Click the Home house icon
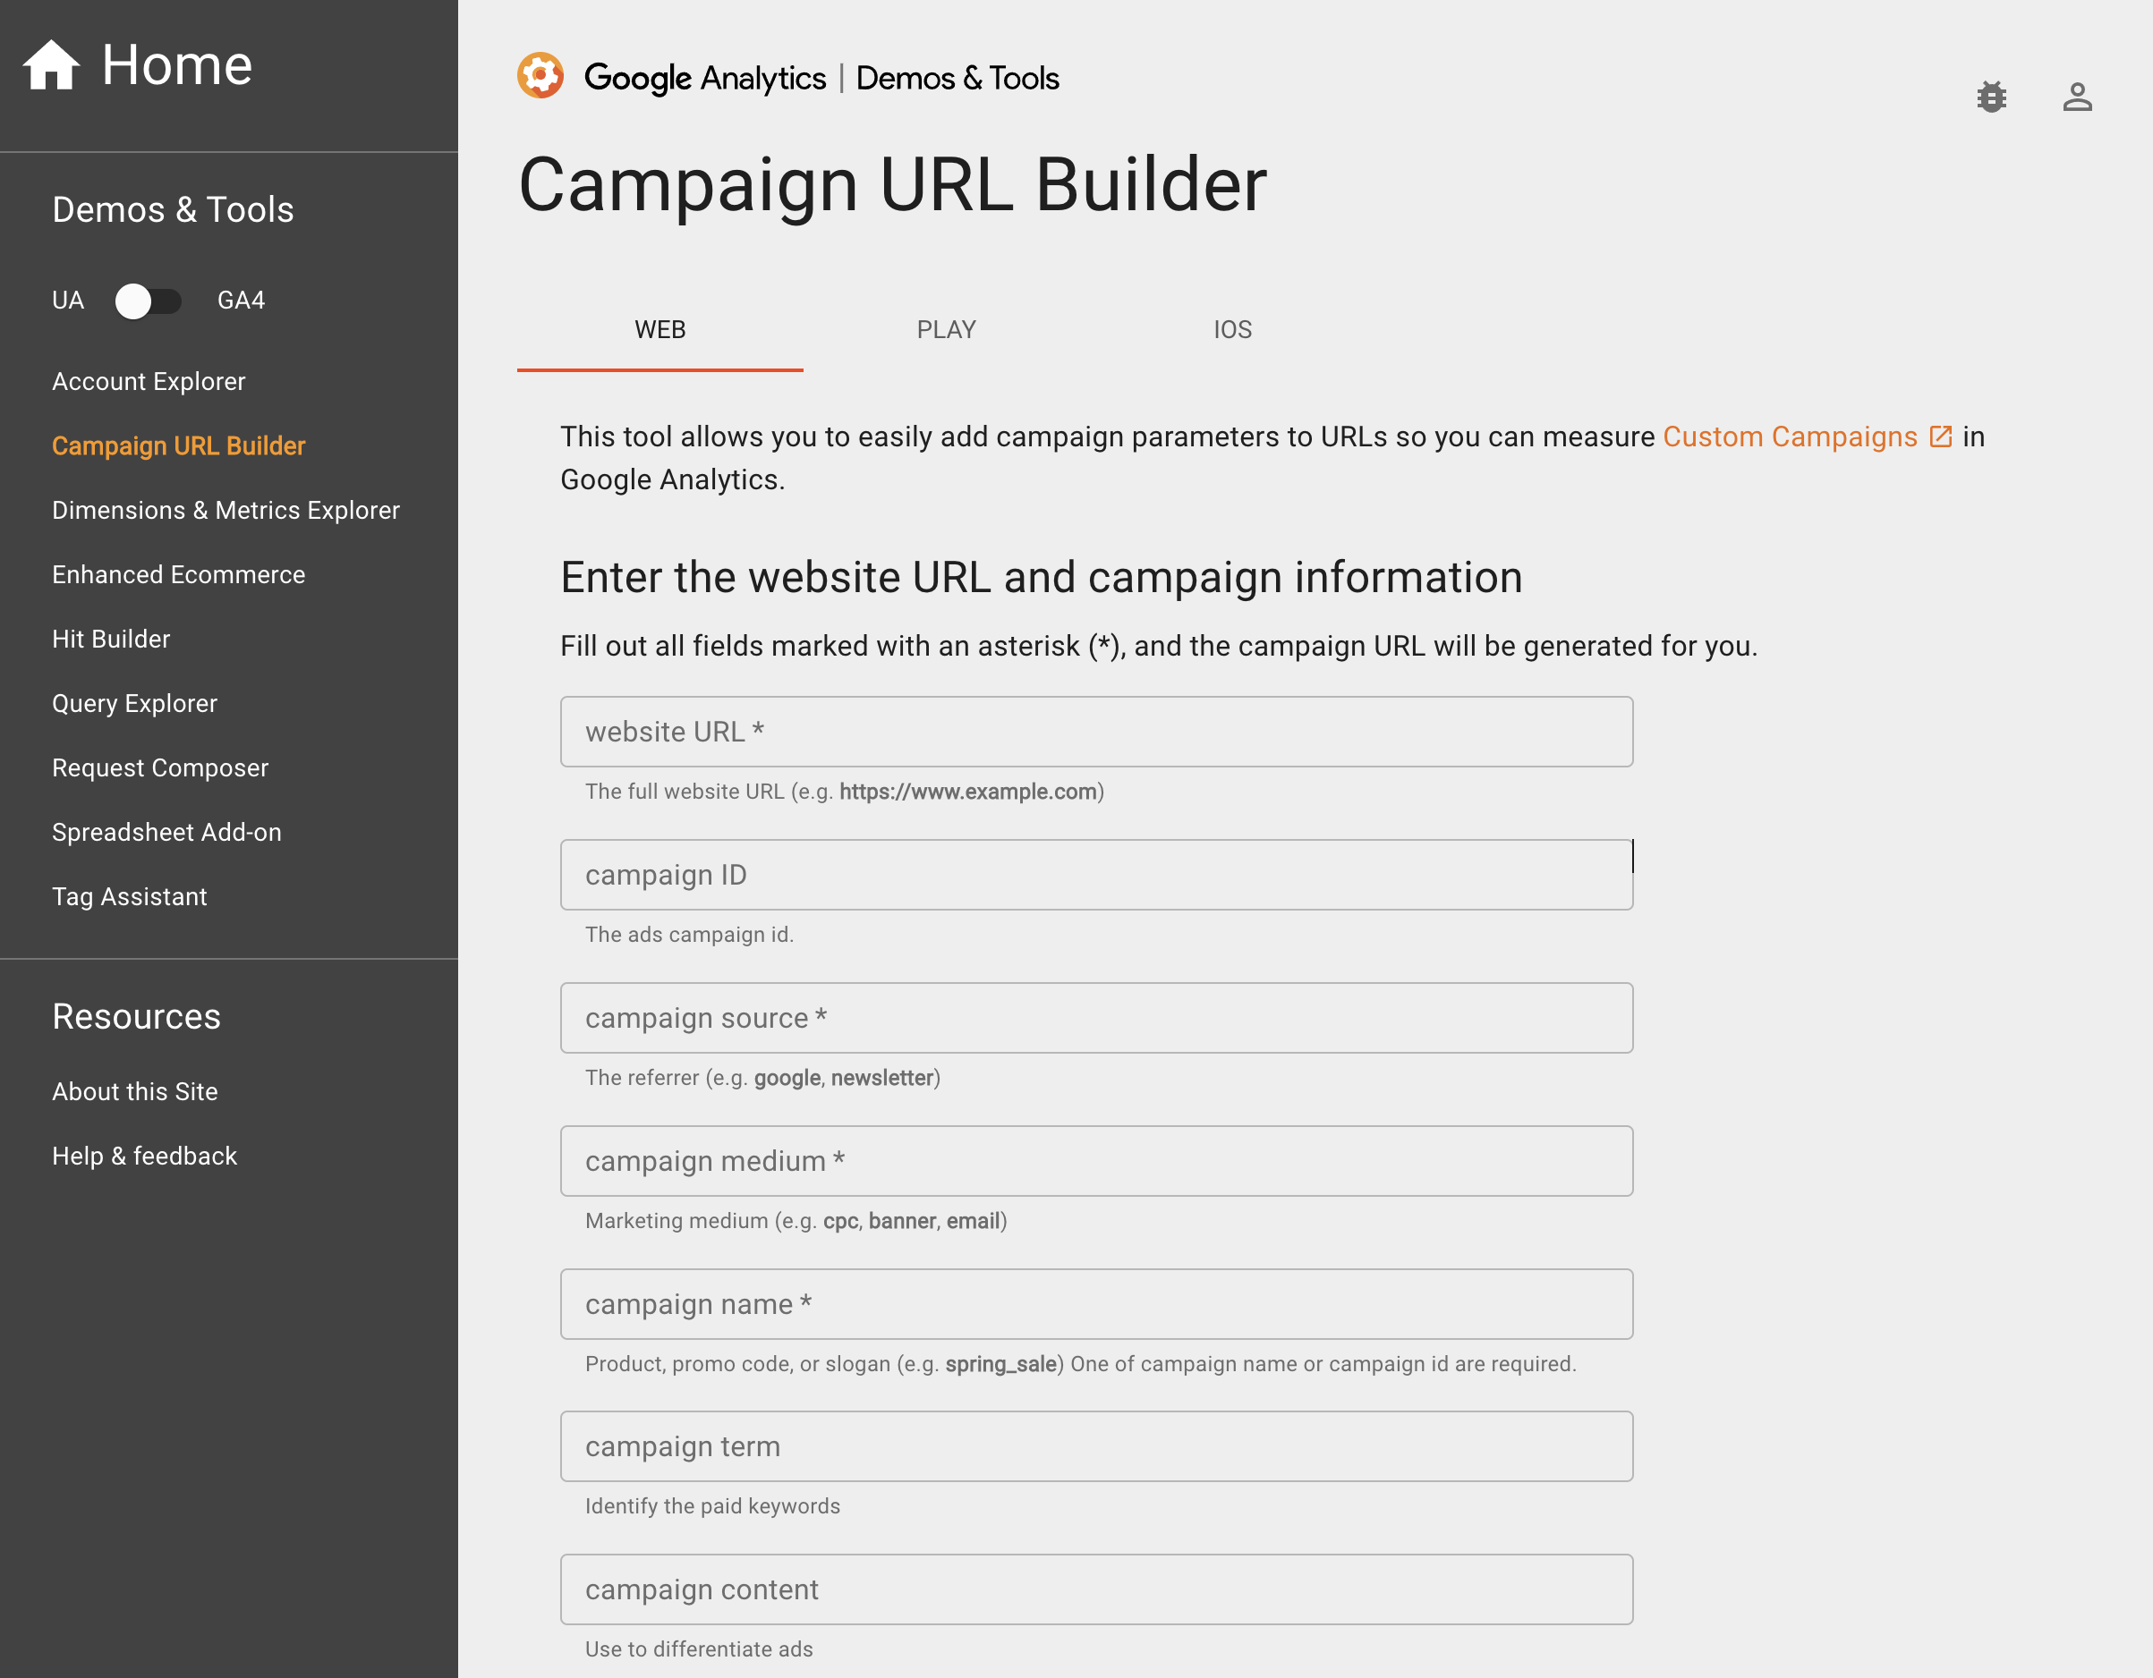This screenshot has width=2153, height=1678. coord(51,65)
